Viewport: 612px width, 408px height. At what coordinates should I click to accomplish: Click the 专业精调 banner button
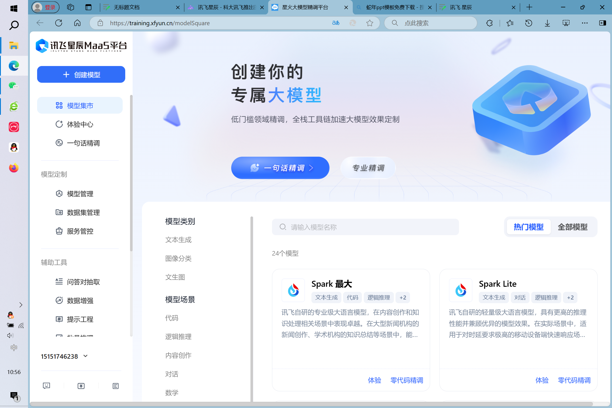click(368, 168)
